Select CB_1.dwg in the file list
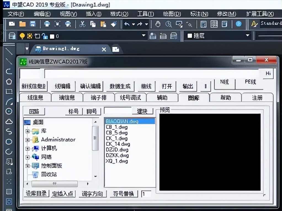The width and height of the screenshot is (282, 211). tap(117, 127)
